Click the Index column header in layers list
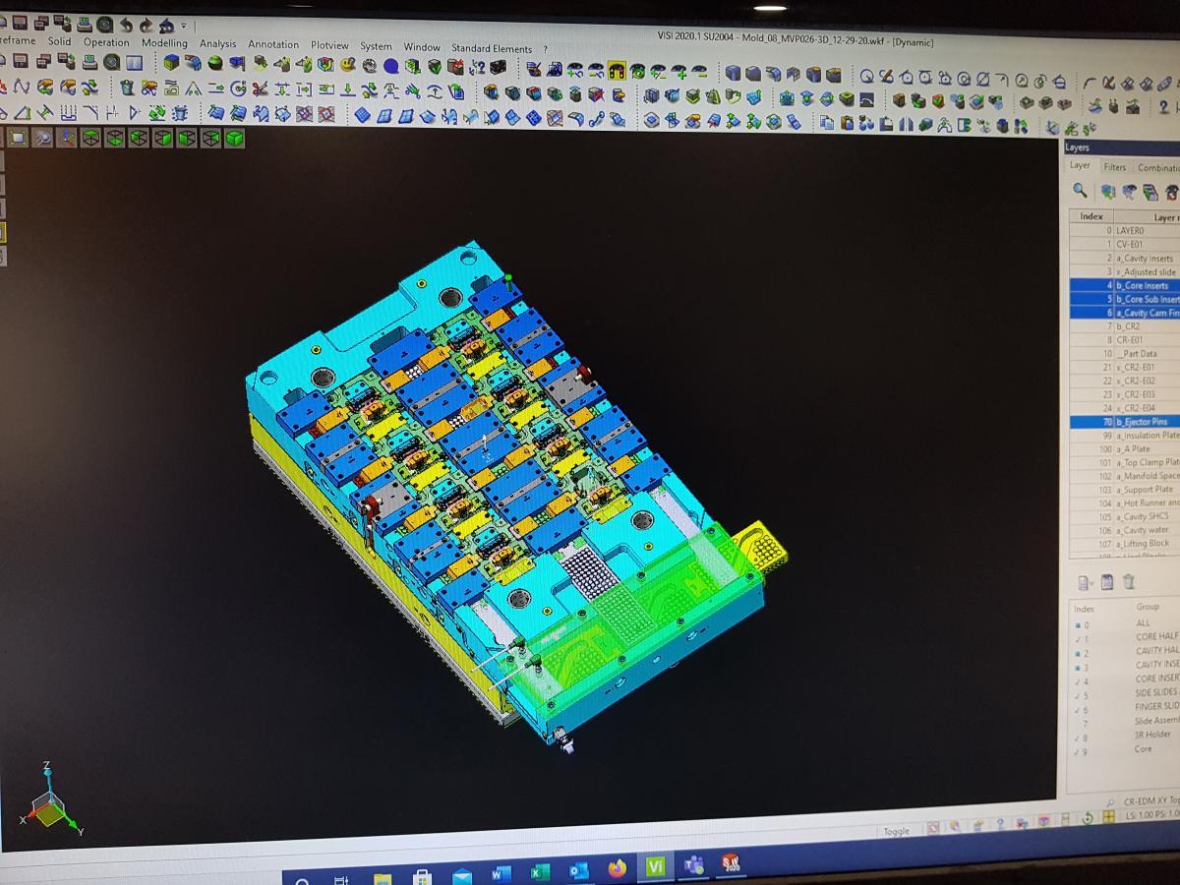The height and width of the screenshot is (885, 1180). pos(1091,216)
